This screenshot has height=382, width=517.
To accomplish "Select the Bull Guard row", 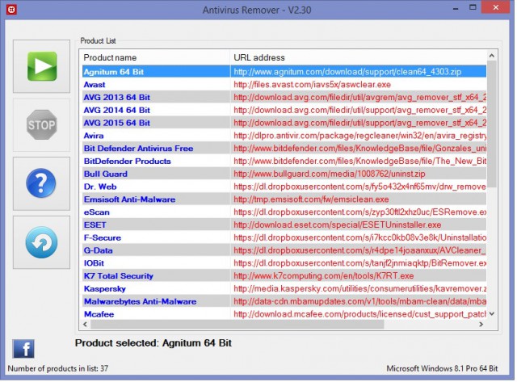I will [x=284, y=174].
